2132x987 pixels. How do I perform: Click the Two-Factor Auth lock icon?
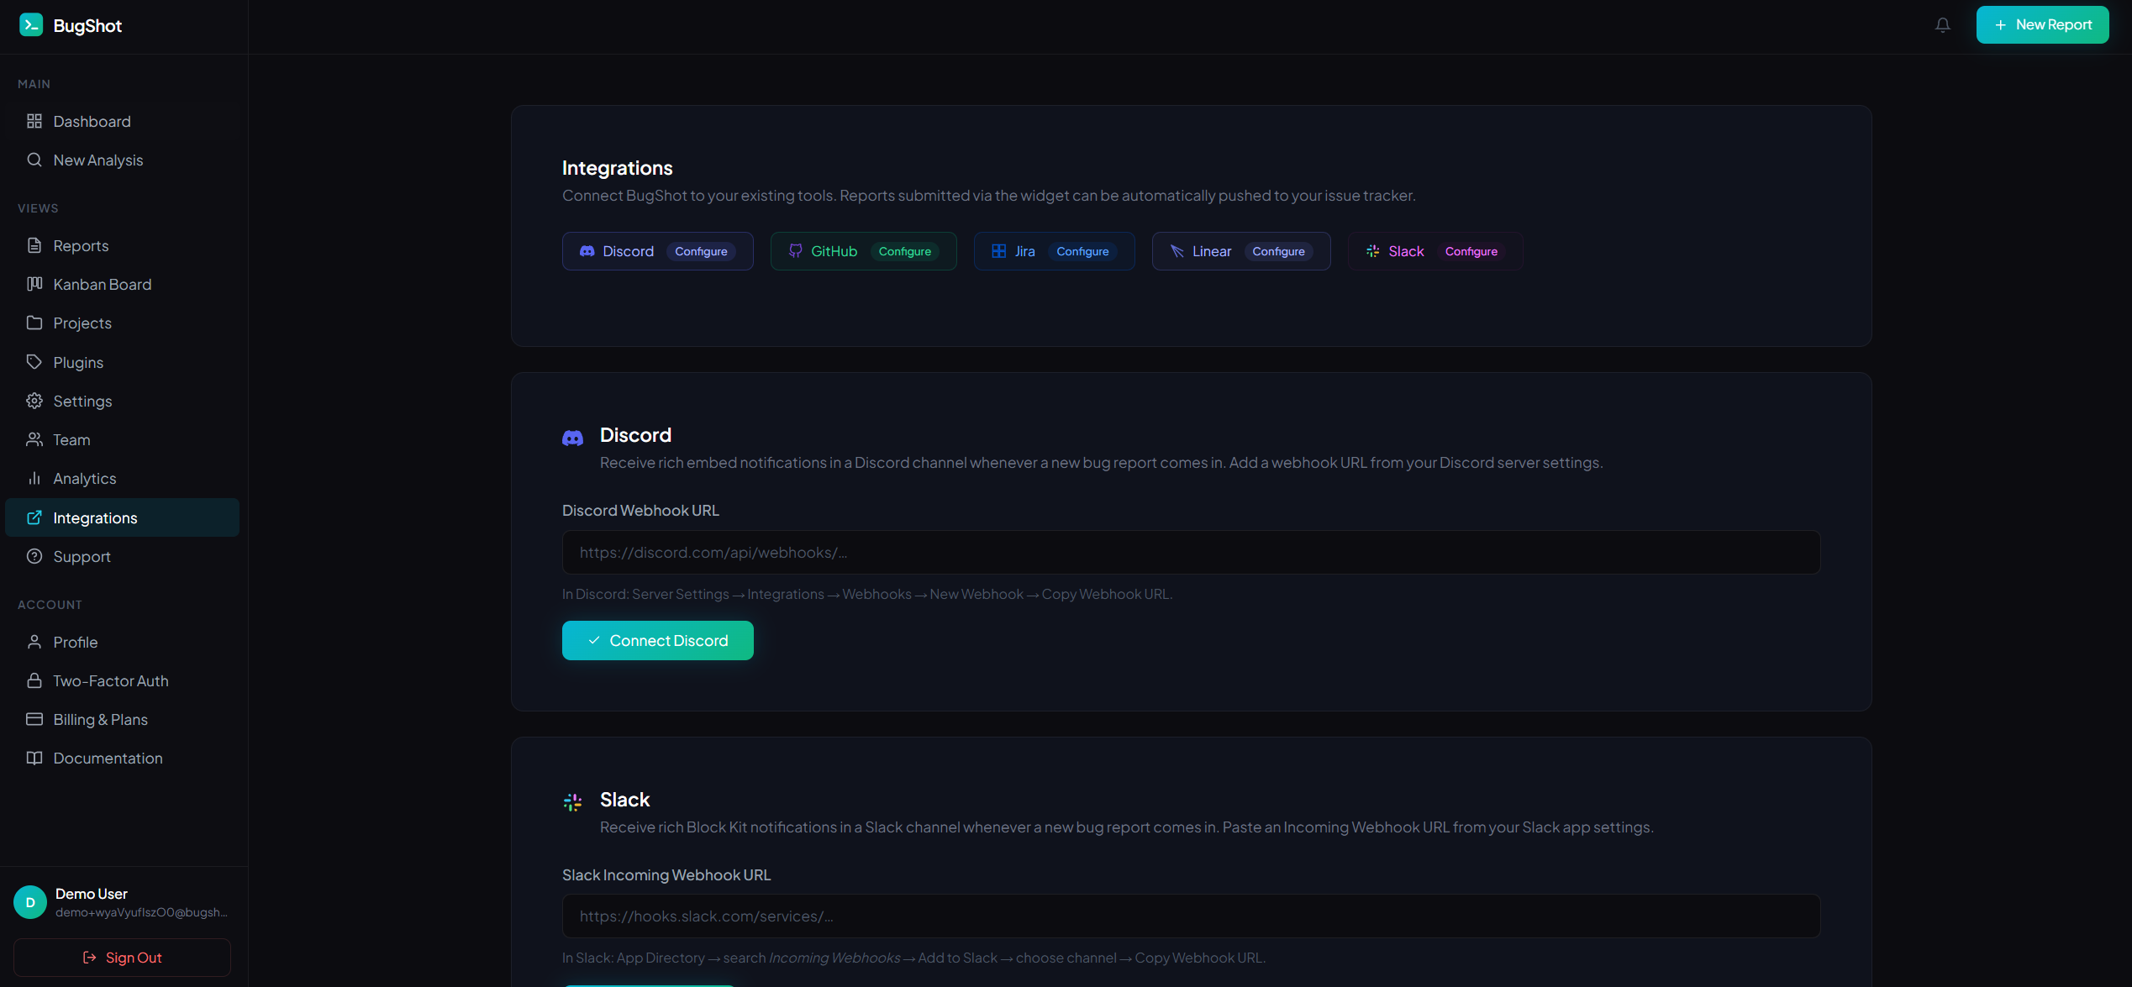(34, 680)
